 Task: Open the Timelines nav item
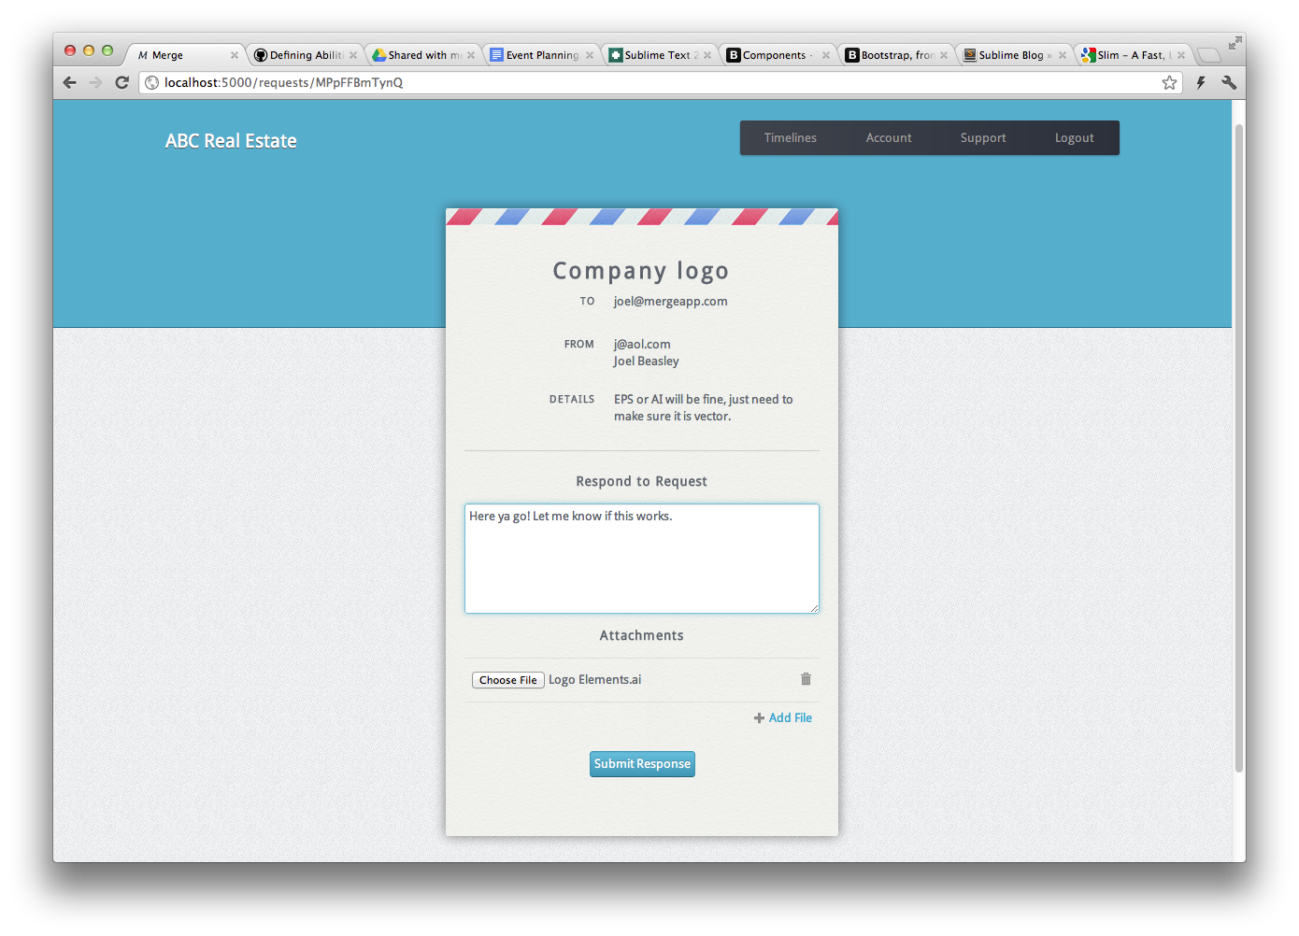(x=790, y=138)
